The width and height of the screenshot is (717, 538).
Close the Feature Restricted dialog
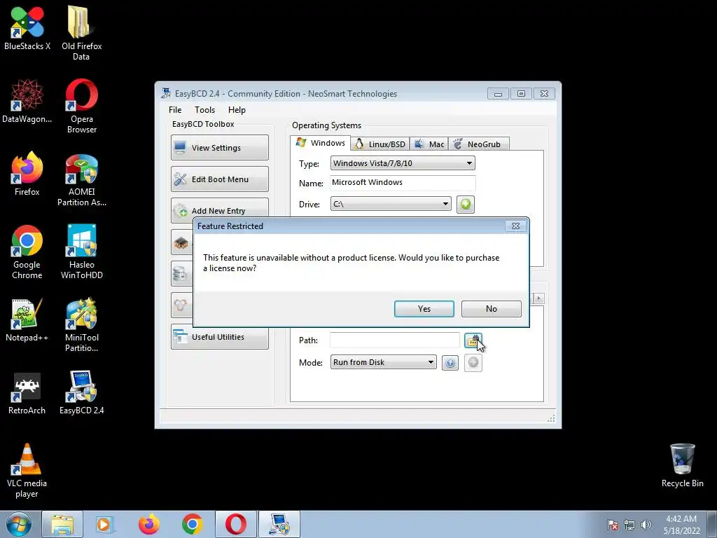click(x=515, y=226)
